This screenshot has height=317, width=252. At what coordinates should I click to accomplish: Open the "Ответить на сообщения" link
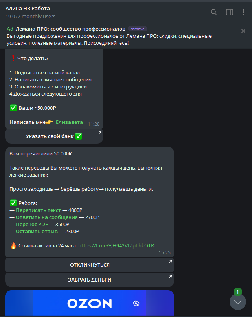[46, 217]
